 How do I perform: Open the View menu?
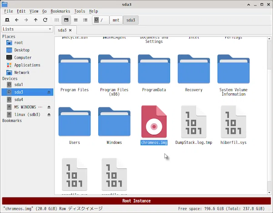click(34, 11)
